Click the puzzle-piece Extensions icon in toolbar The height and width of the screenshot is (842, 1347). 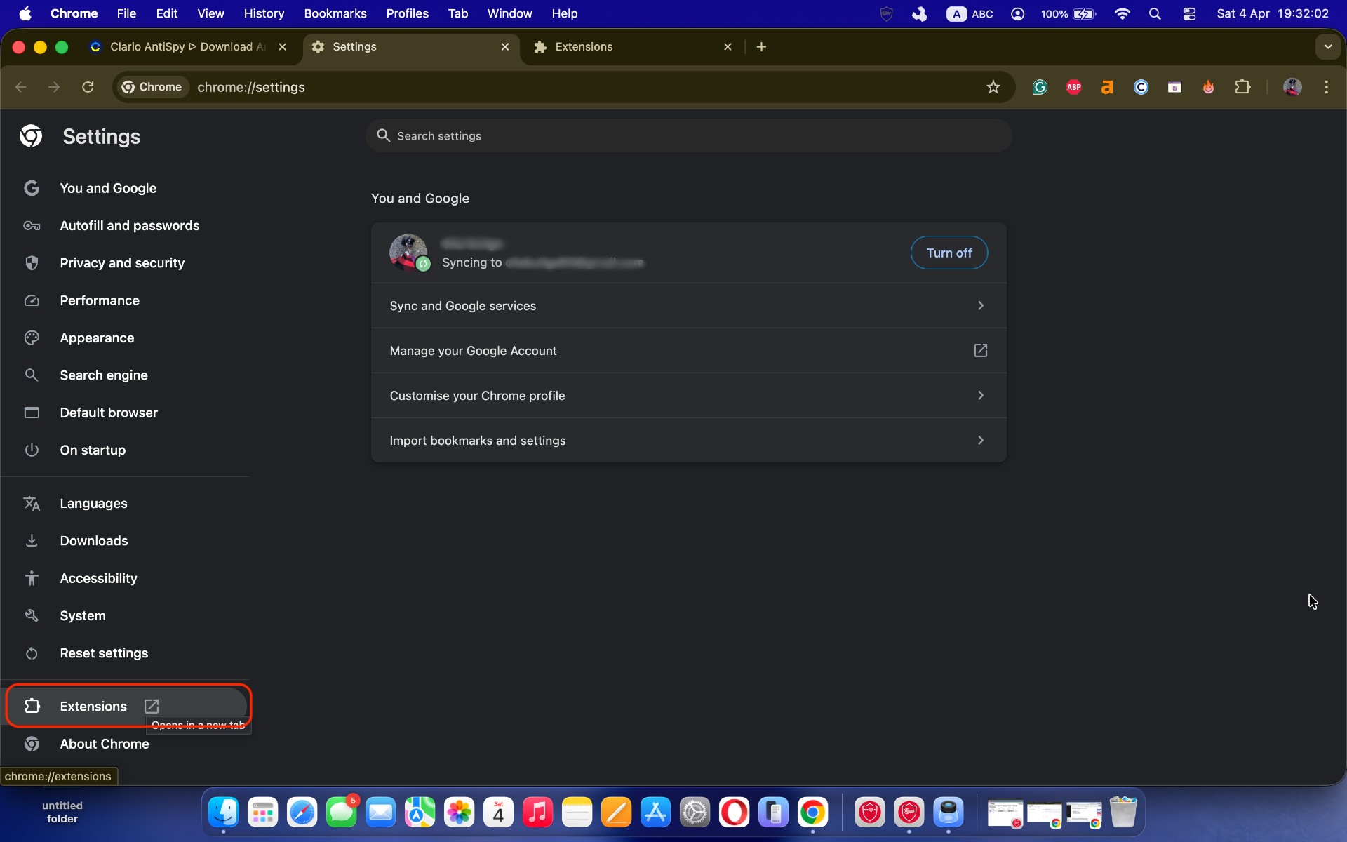1242,87
